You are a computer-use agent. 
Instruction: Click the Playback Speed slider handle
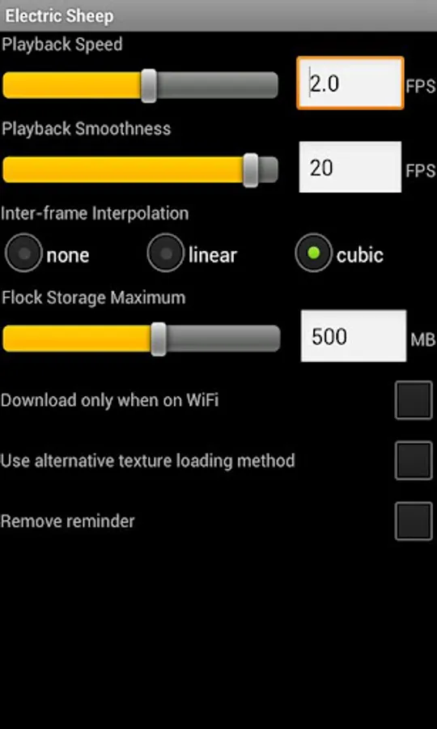coord(149,86)
